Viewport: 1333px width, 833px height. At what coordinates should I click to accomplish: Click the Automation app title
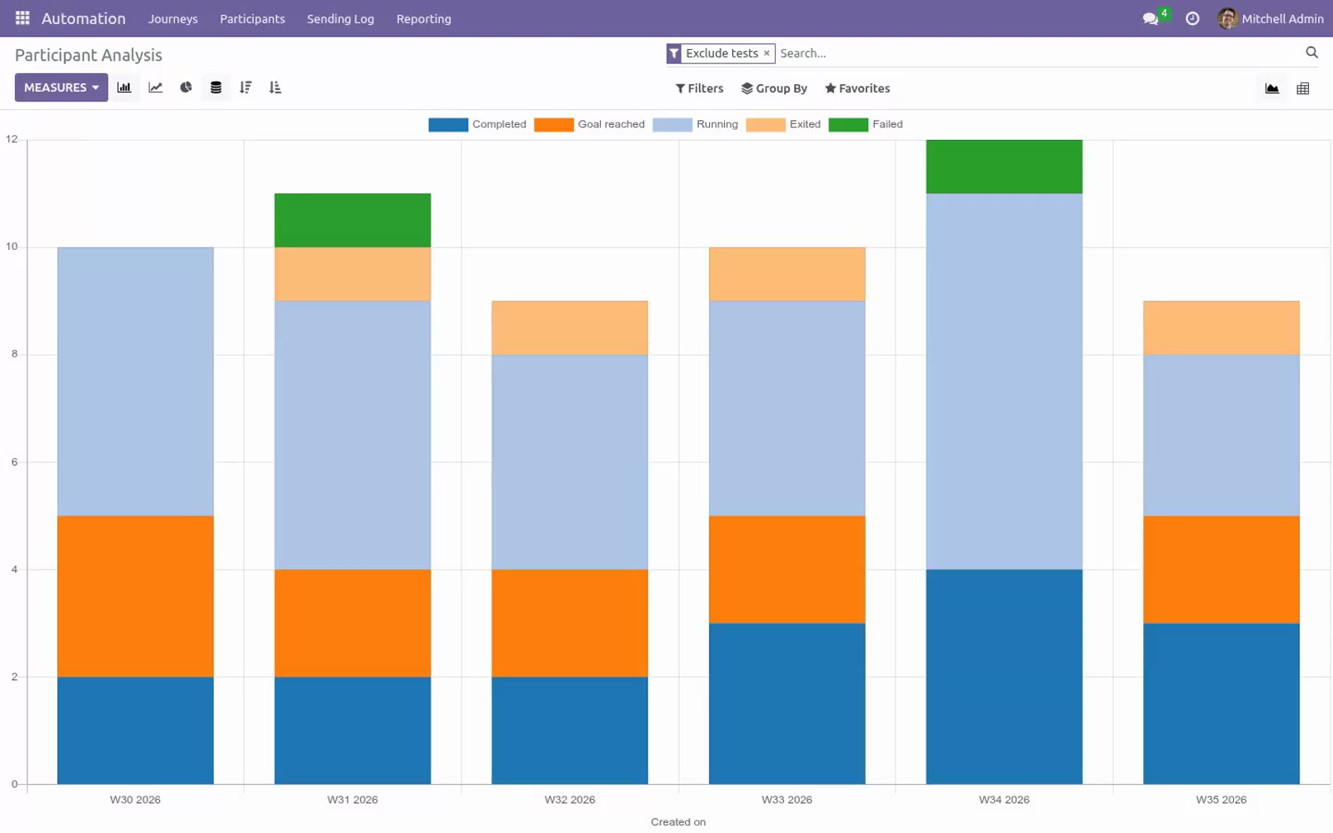coord(83,18)
